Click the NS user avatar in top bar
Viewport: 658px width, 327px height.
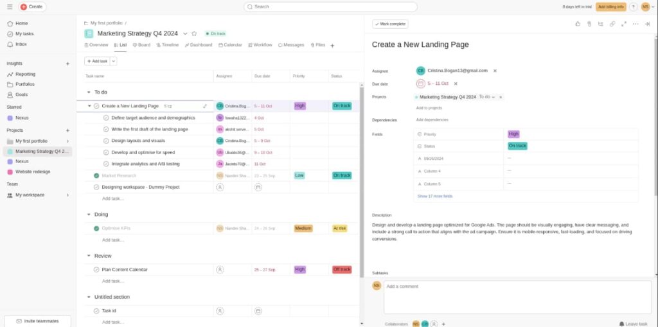click(645, 6)
